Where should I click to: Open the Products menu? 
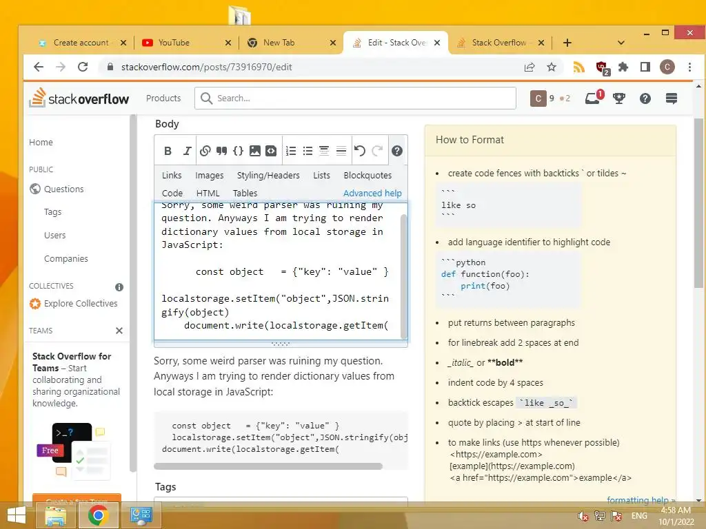(163, 98)
